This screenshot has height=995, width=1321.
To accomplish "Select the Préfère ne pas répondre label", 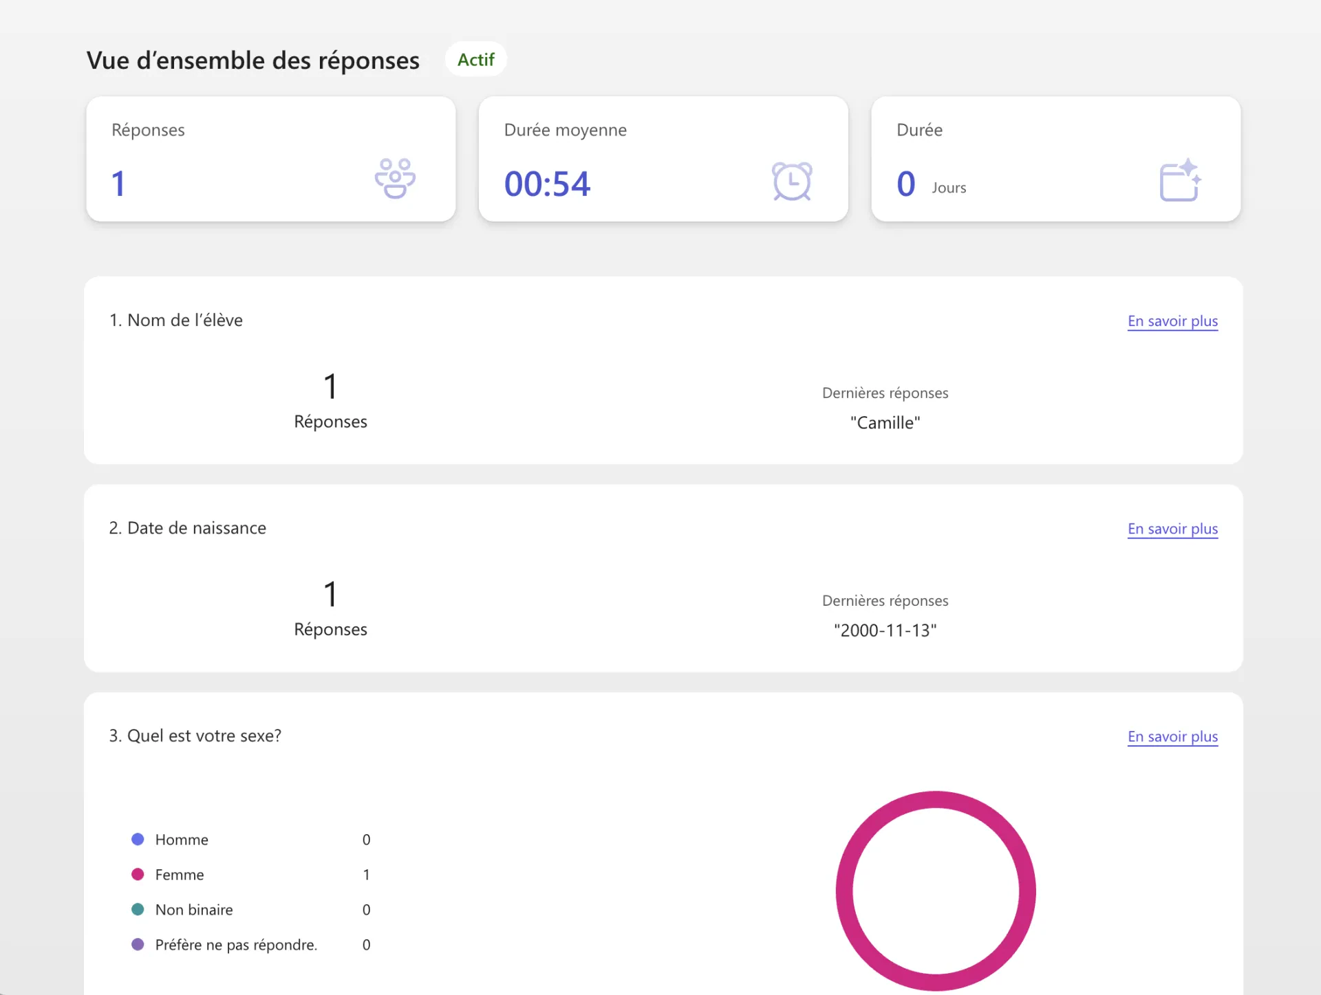I will (236, 945).
